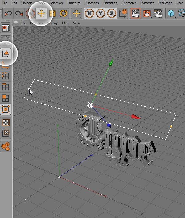Add a Cube primitive object
Screen dimensions: 185x218
click(x=171, y=14)
